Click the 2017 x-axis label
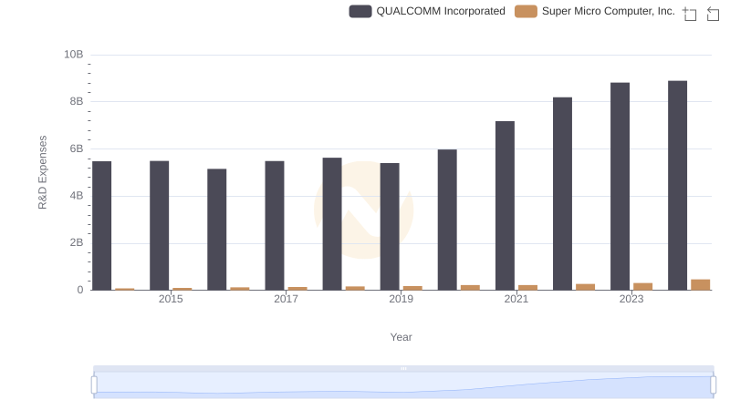Image resolution: width=730 pixels, height=420 pixels. 286,299
